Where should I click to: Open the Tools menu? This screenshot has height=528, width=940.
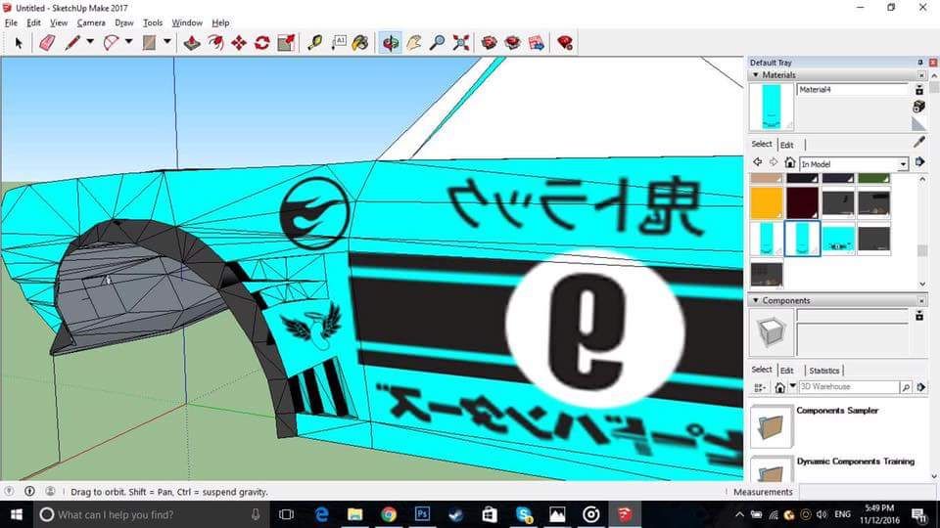153,22
